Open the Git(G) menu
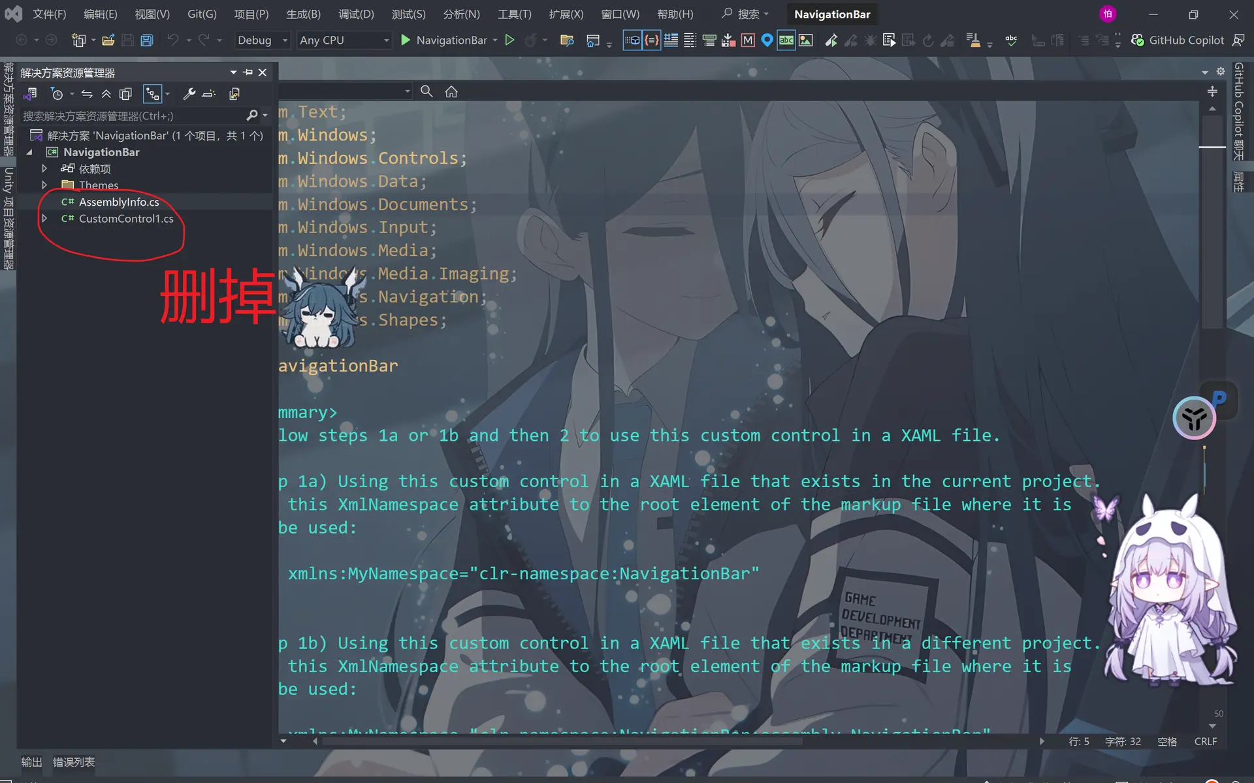This screenshot has height=783, width=1254. coord(202,14)
